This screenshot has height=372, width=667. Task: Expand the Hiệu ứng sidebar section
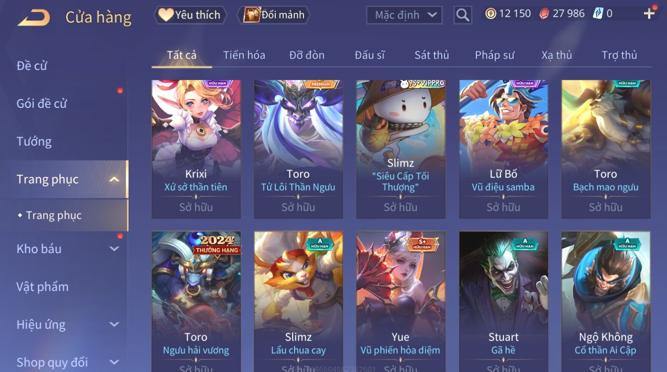pyautogui.click(x=114, y=324)
